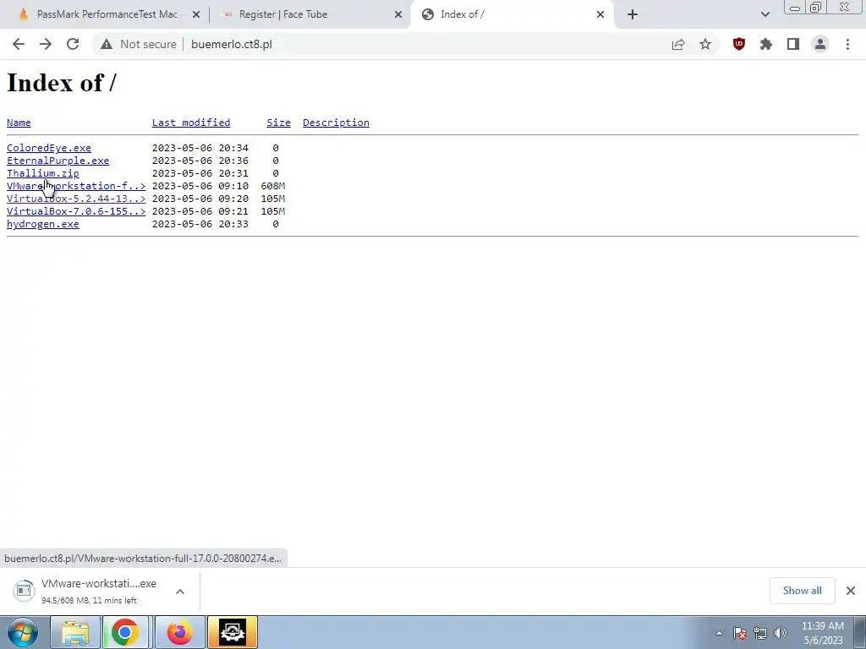Open Windows Explorer from taskbar
The height and width of the screenshot is (649, 866).
tap(75, 632)
